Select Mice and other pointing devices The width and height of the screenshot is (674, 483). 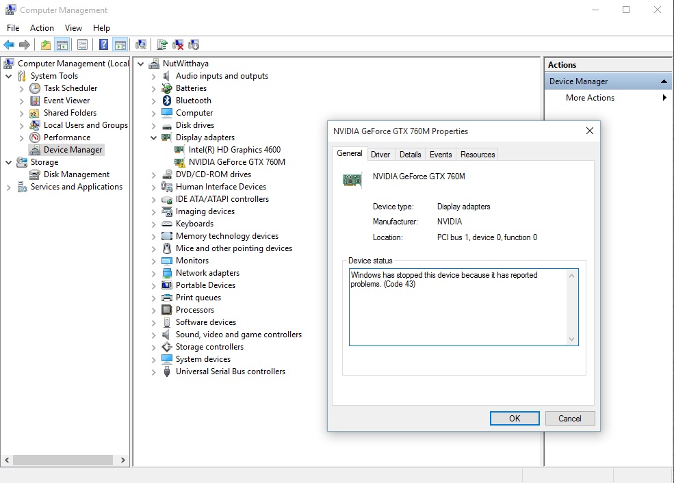click(x=234, y=248)
